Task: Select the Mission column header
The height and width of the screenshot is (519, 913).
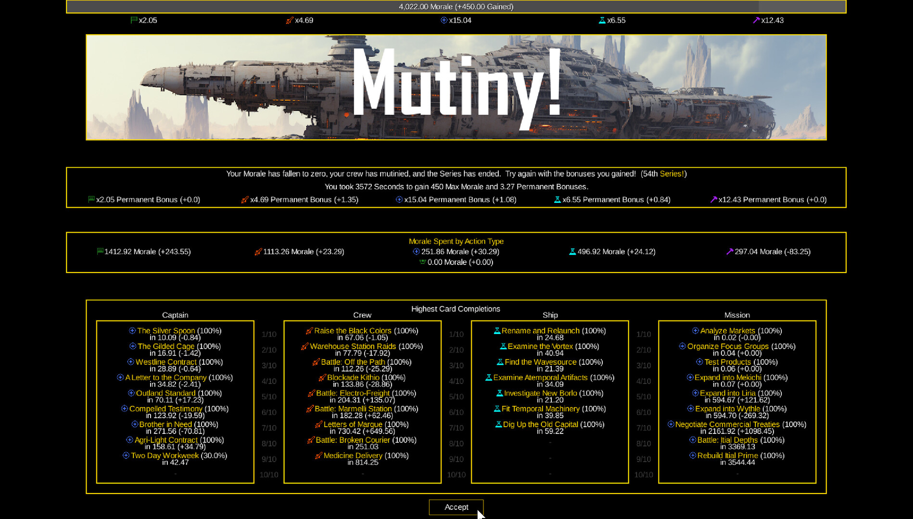Action: (x=737, y=315)
